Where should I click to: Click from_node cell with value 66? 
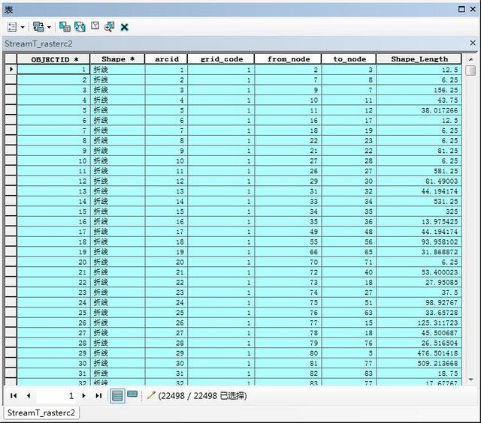[x=288, y=251]
